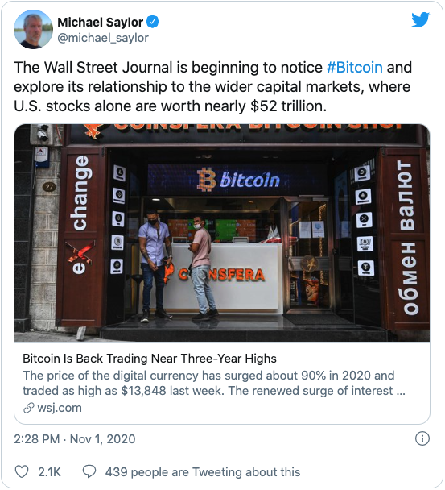Open article 'Bitcoin Is Back Trading Near Three-Year Highs'
Image resolution: width=445 pixels, height=490 pixels.
150,359
